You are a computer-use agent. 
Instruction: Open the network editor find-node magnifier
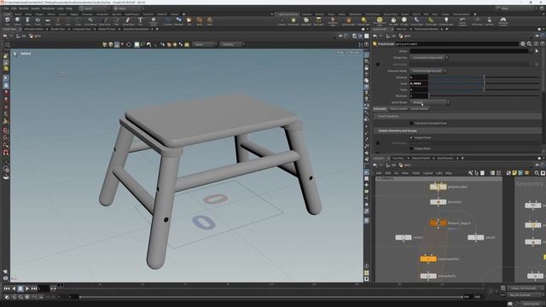[x=537, y=173]
